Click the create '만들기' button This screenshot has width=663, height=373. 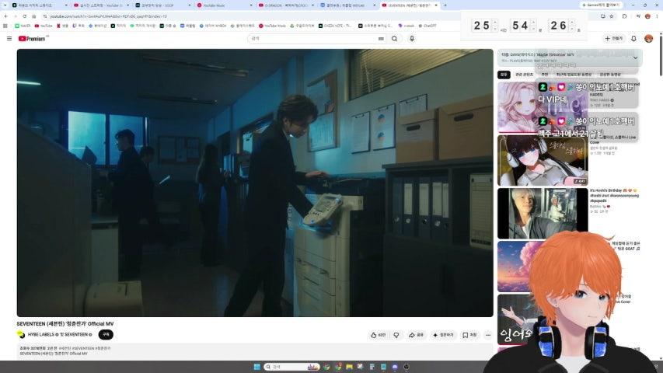[613, 39]
